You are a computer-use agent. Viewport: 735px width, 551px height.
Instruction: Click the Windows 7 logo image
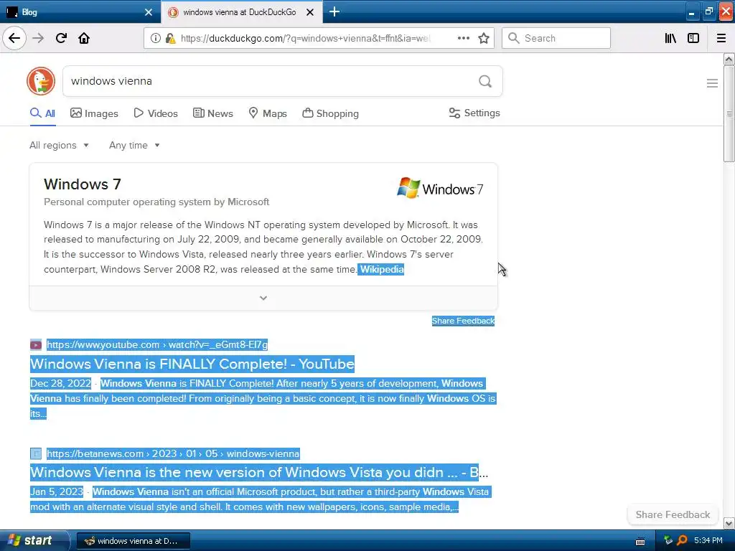(x=440, y=189)
